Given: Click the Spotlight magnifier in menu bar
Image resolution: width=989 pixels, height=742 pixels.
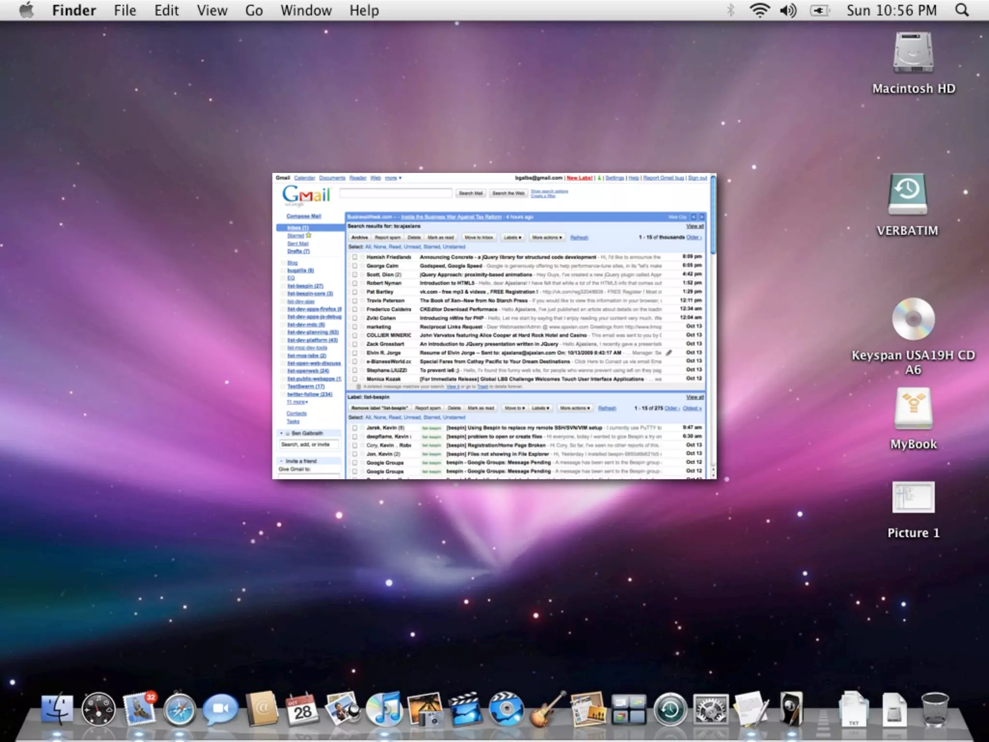Looking at the screenshot, I should [x=962, y=10].
